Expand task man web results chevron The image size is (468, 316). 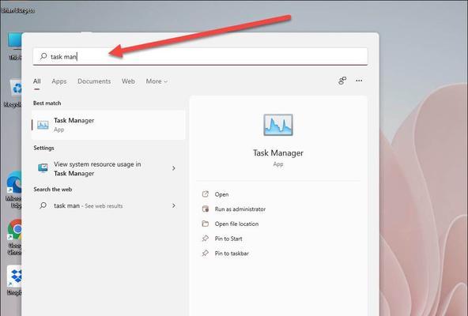pos(174,205)
